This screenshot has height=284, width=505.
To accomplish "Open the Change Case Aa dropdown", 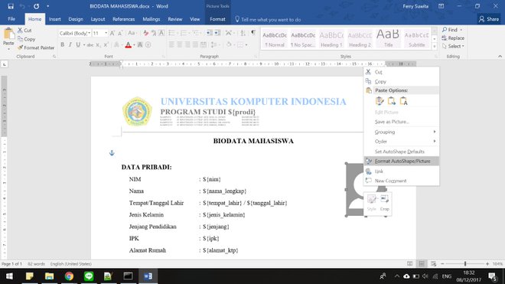I will 132,33.
